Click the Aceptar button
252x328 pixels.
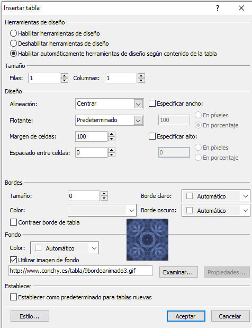(x=186, y=316)
